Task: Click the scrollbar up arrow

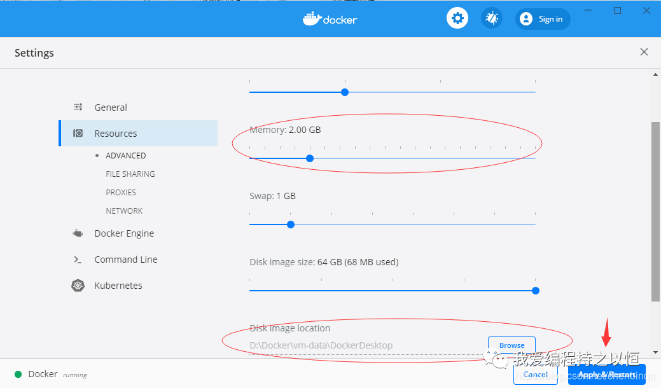Action: coord(655,74)
